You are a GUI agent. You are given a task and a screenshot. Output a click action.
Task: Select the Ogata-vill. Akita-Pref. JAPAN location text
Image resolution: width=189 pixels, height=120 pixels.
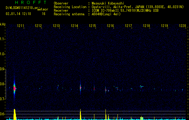118,7
